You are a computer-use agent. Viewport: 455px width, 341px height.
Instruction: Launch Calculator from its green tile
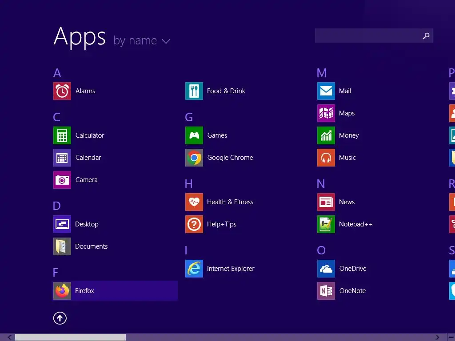(62, 135)
